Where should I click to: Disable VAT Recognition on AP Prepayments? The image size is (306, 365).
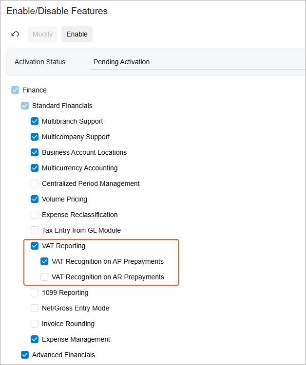click(x=44, y=261)
